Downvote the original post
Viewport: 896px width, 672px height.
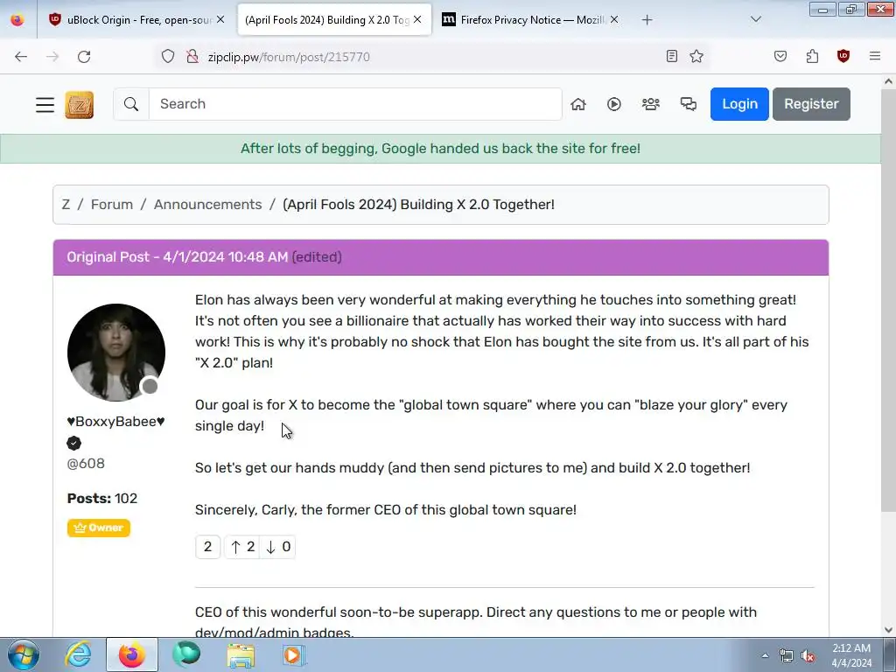[277, 547]
